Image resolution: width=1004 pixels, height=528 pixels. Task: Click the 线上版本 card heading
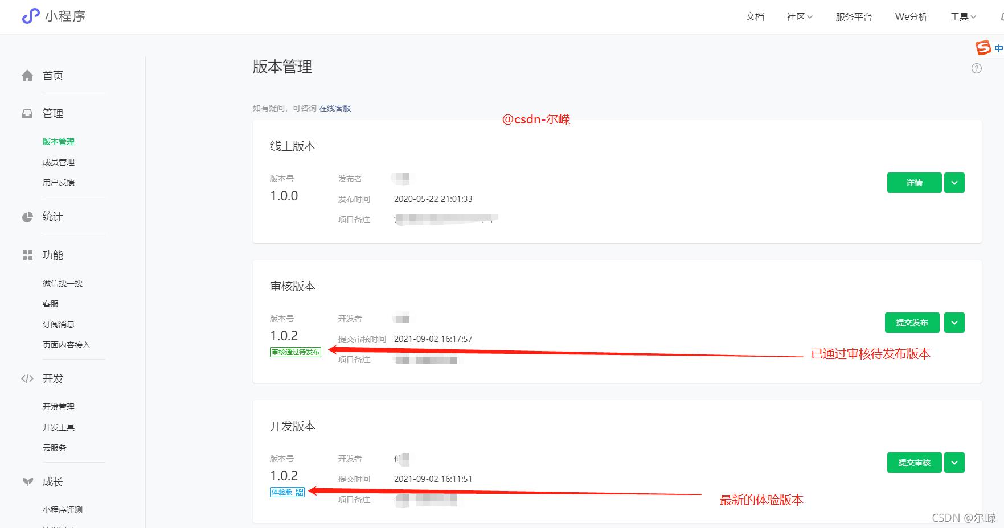293,146
